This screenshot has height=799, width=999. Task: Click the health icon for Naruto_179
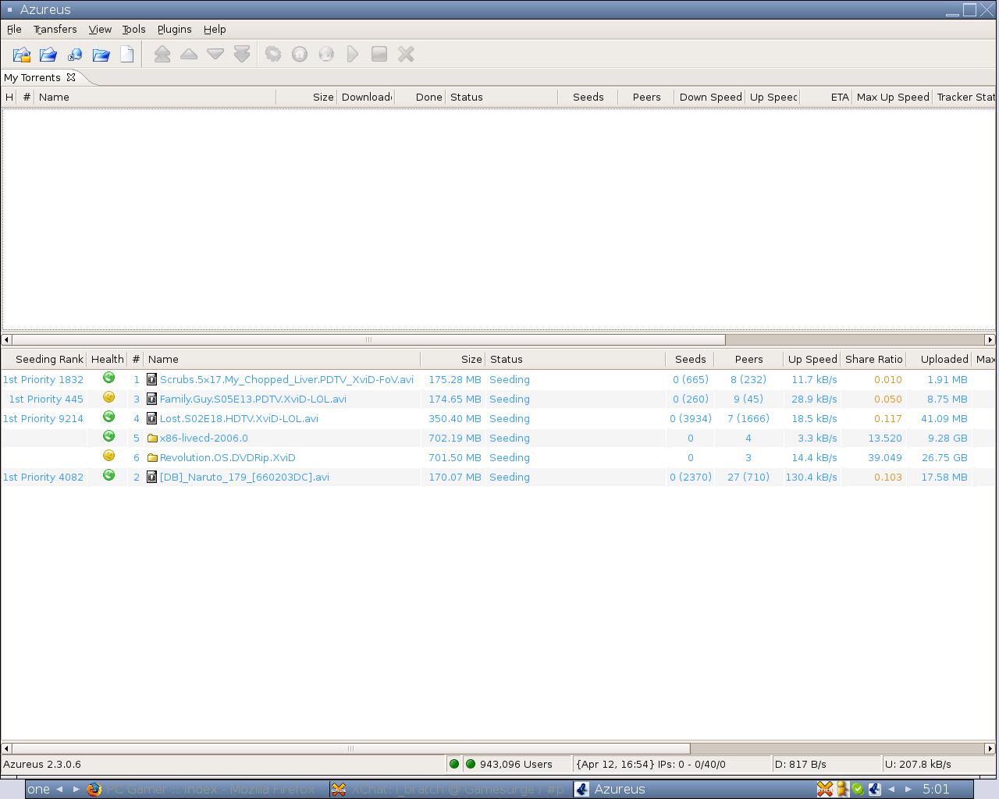[108, 475]
